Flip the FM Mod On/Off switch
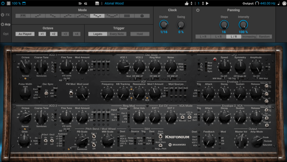 point(71,93)
